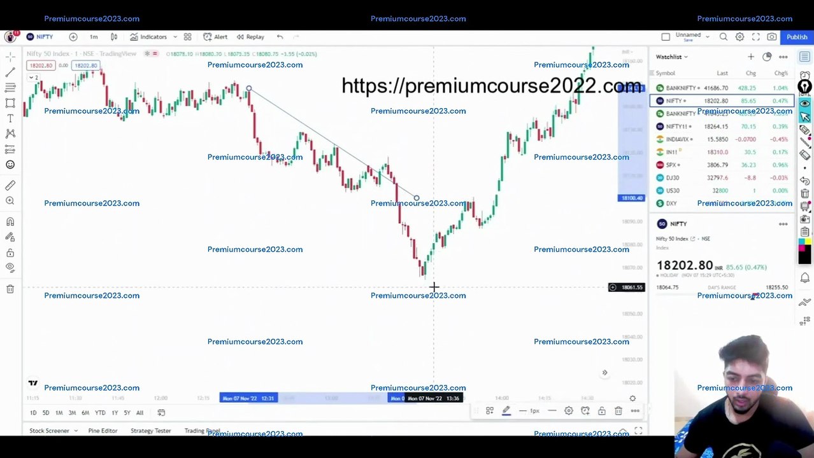Take a chart snapshot with camera icon
Image resolution: width=814 pixels, height=458 pixels.
tap(772, 37)
